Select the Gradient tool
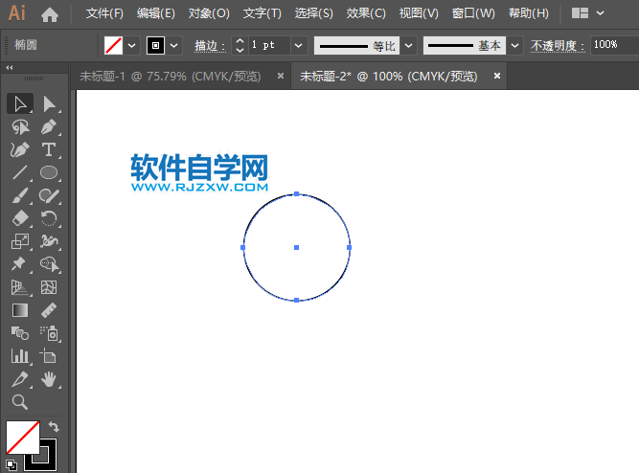This screenshot has height=473, width=639. [x=19, y=310]
